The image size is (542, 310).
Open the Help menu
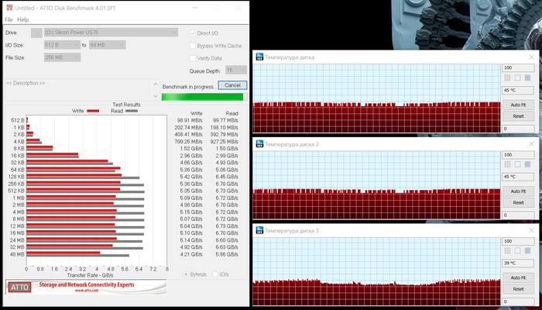[x=23, y=19]
